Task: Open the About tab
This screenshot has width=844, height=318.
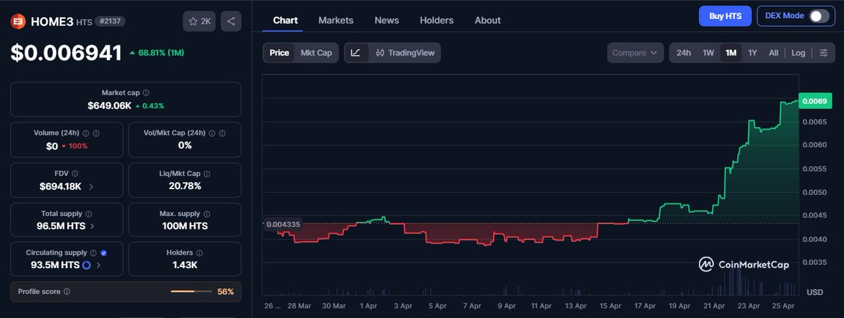Action: 487,20
